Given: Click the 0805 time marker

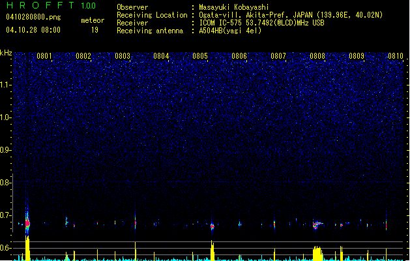Looking at the screenshot, I should click(200, 56).
